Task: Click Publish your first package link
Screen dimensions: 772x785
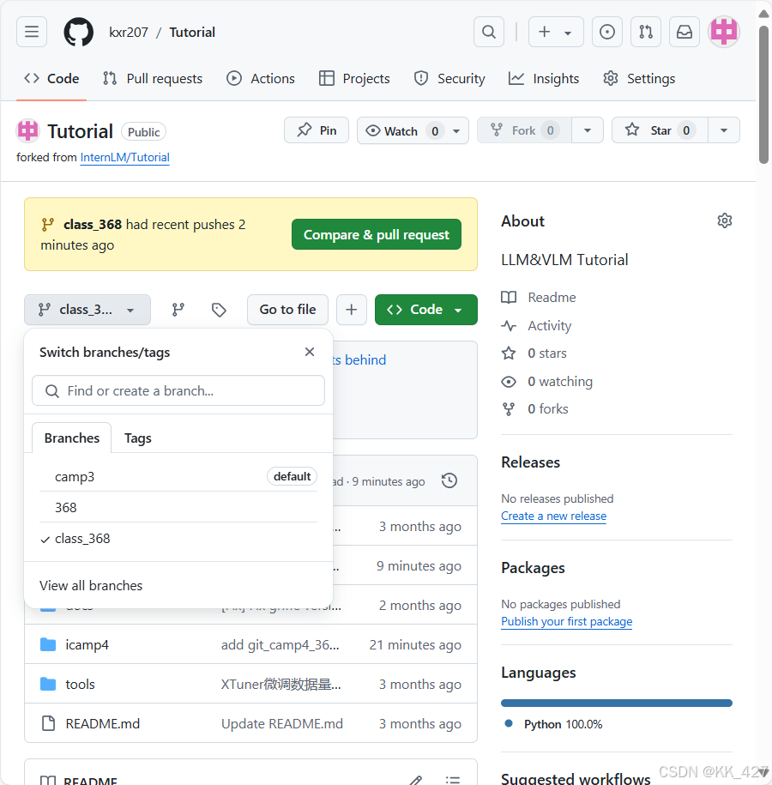Action: pos(567,622)
